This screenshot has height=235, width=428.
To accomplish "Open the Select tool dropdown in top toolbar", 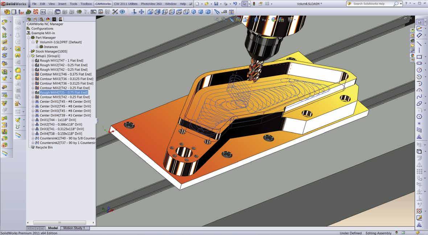I will [x=249, y=4].
